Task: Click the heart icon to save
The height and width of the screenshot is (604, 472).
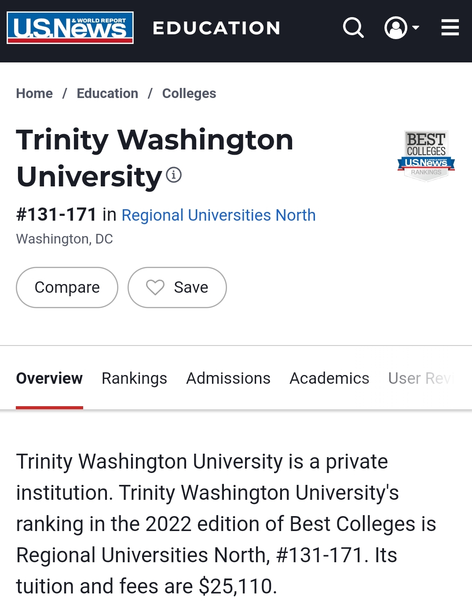Action: coord(155,287)
